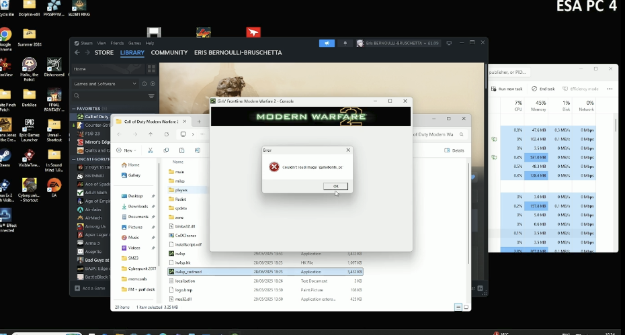Click Steam Big Picture mode monitor icon

tap(449, 43)
